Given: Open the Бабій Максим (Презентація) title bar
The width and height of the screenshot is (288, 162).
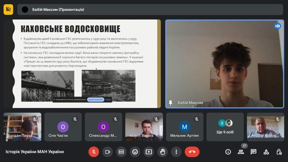Looking at the screenshot, I should click(150, 10).
